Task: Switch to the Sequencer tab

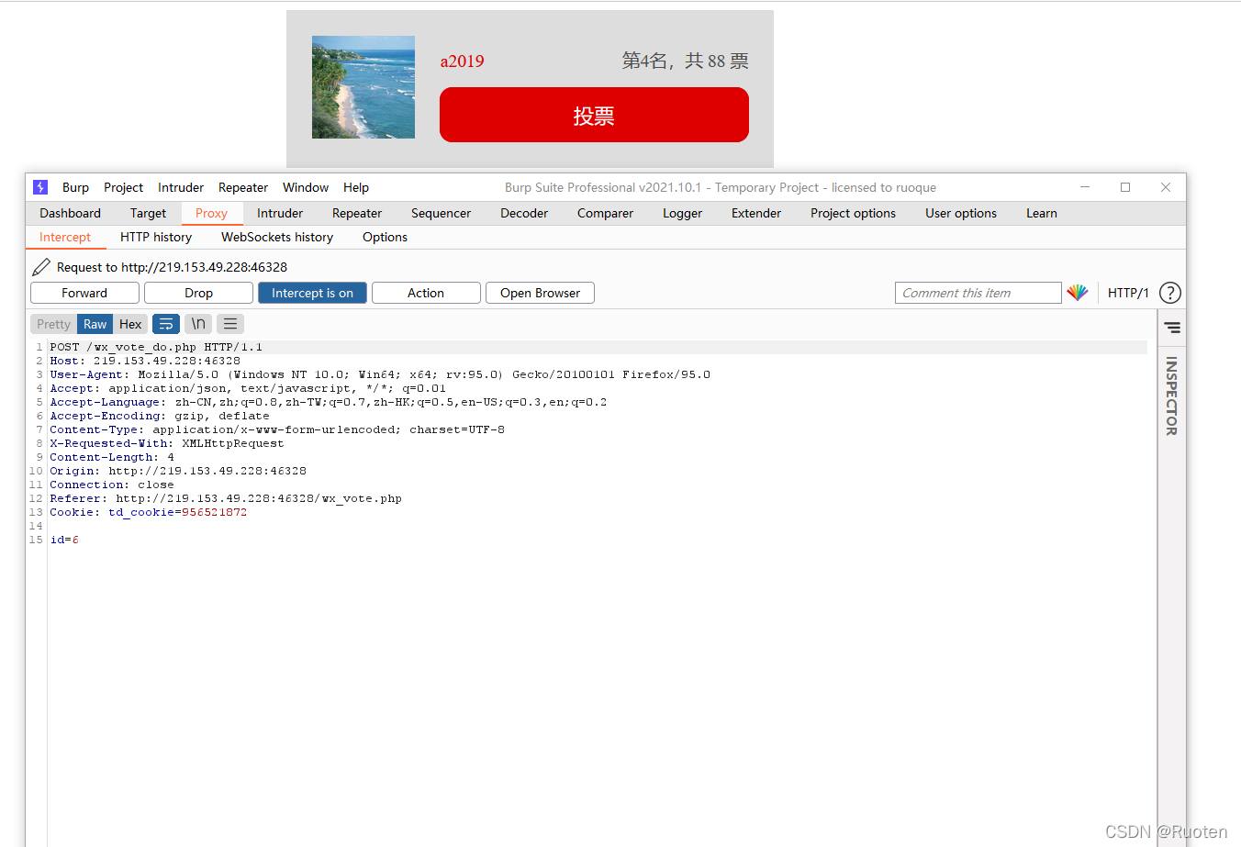Action: [441, 213]
